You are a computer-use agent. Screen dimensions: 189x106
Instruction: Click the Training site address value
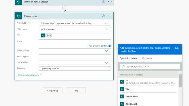pos(66,23)
